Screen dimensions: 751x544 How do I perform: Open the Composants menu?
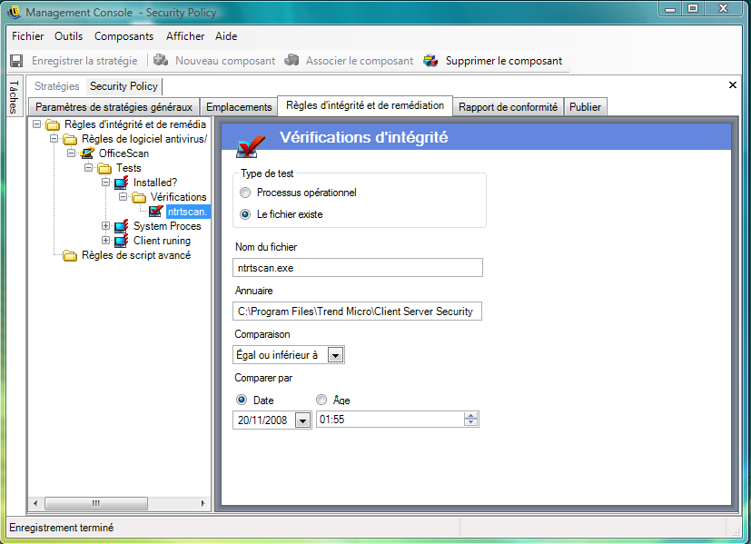click(124, 36)
